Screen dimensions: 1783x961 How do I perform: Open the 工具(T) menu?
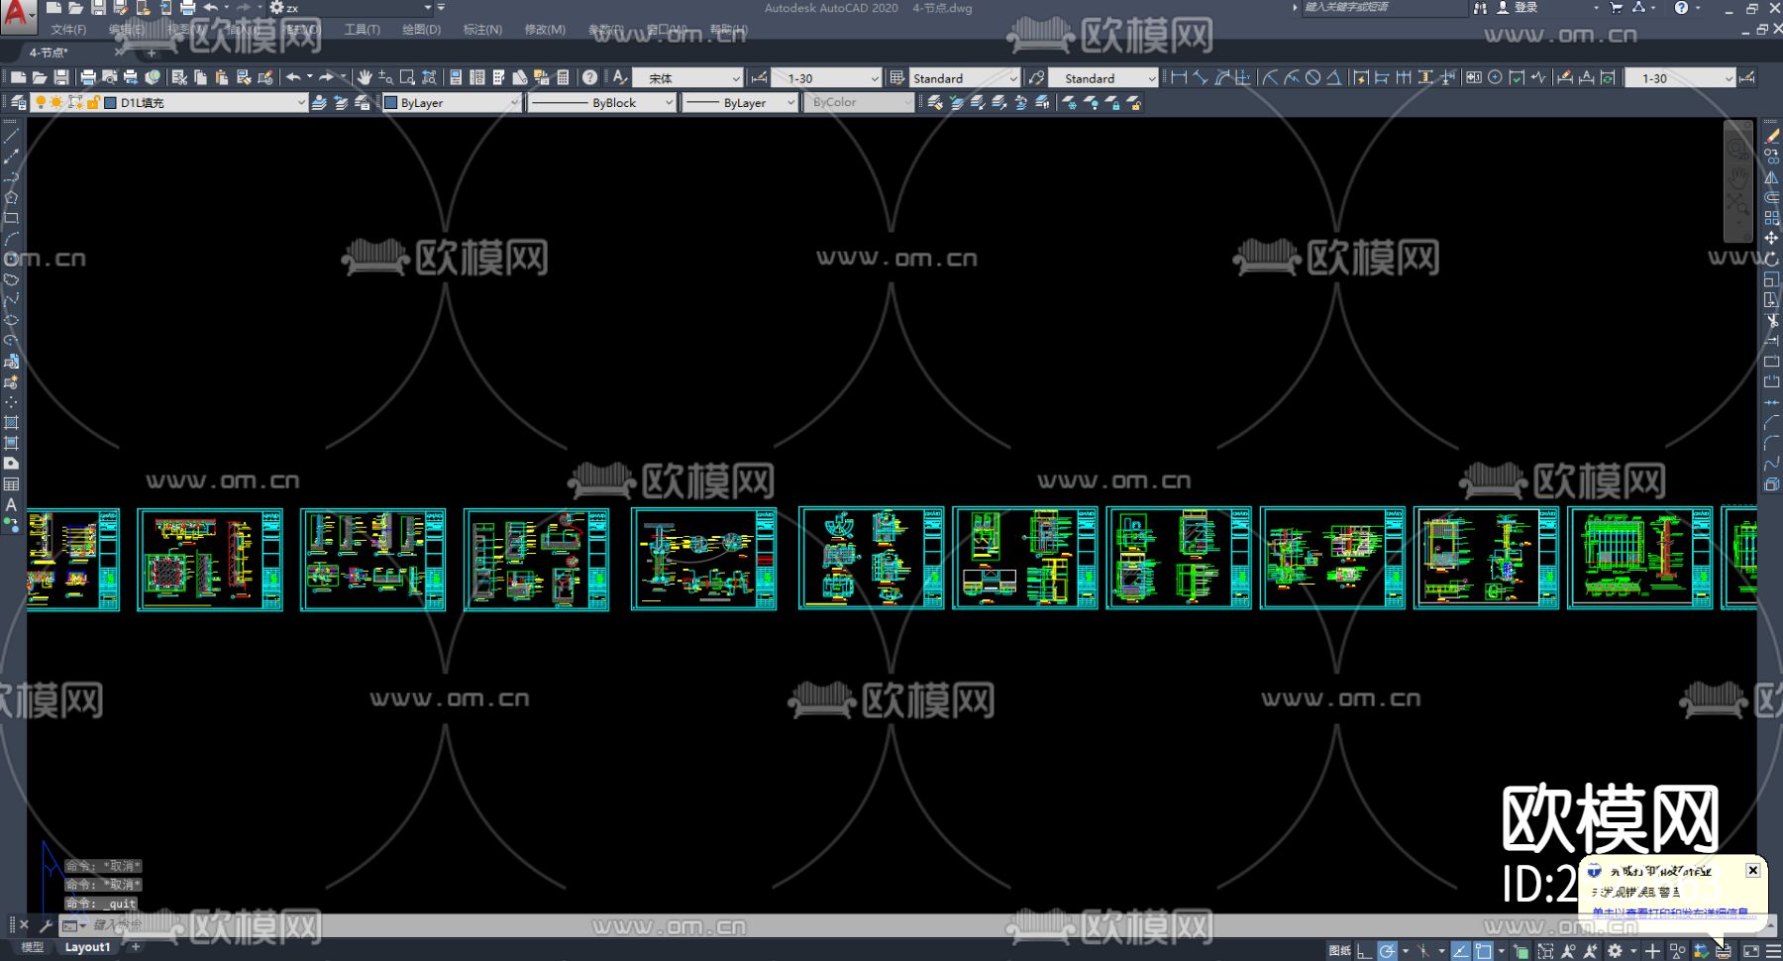(x=362, y=30)
